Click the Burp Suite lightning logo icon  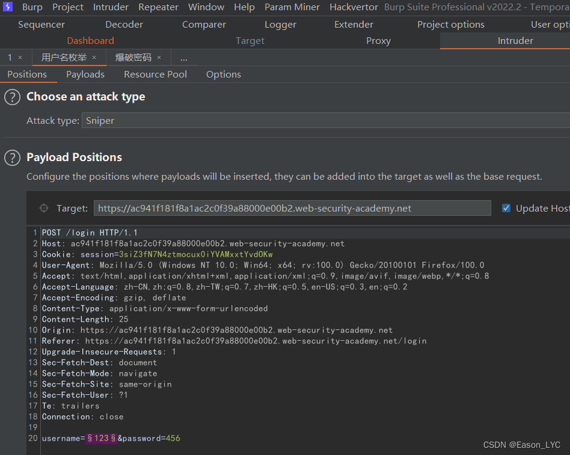tap(8, 7)
